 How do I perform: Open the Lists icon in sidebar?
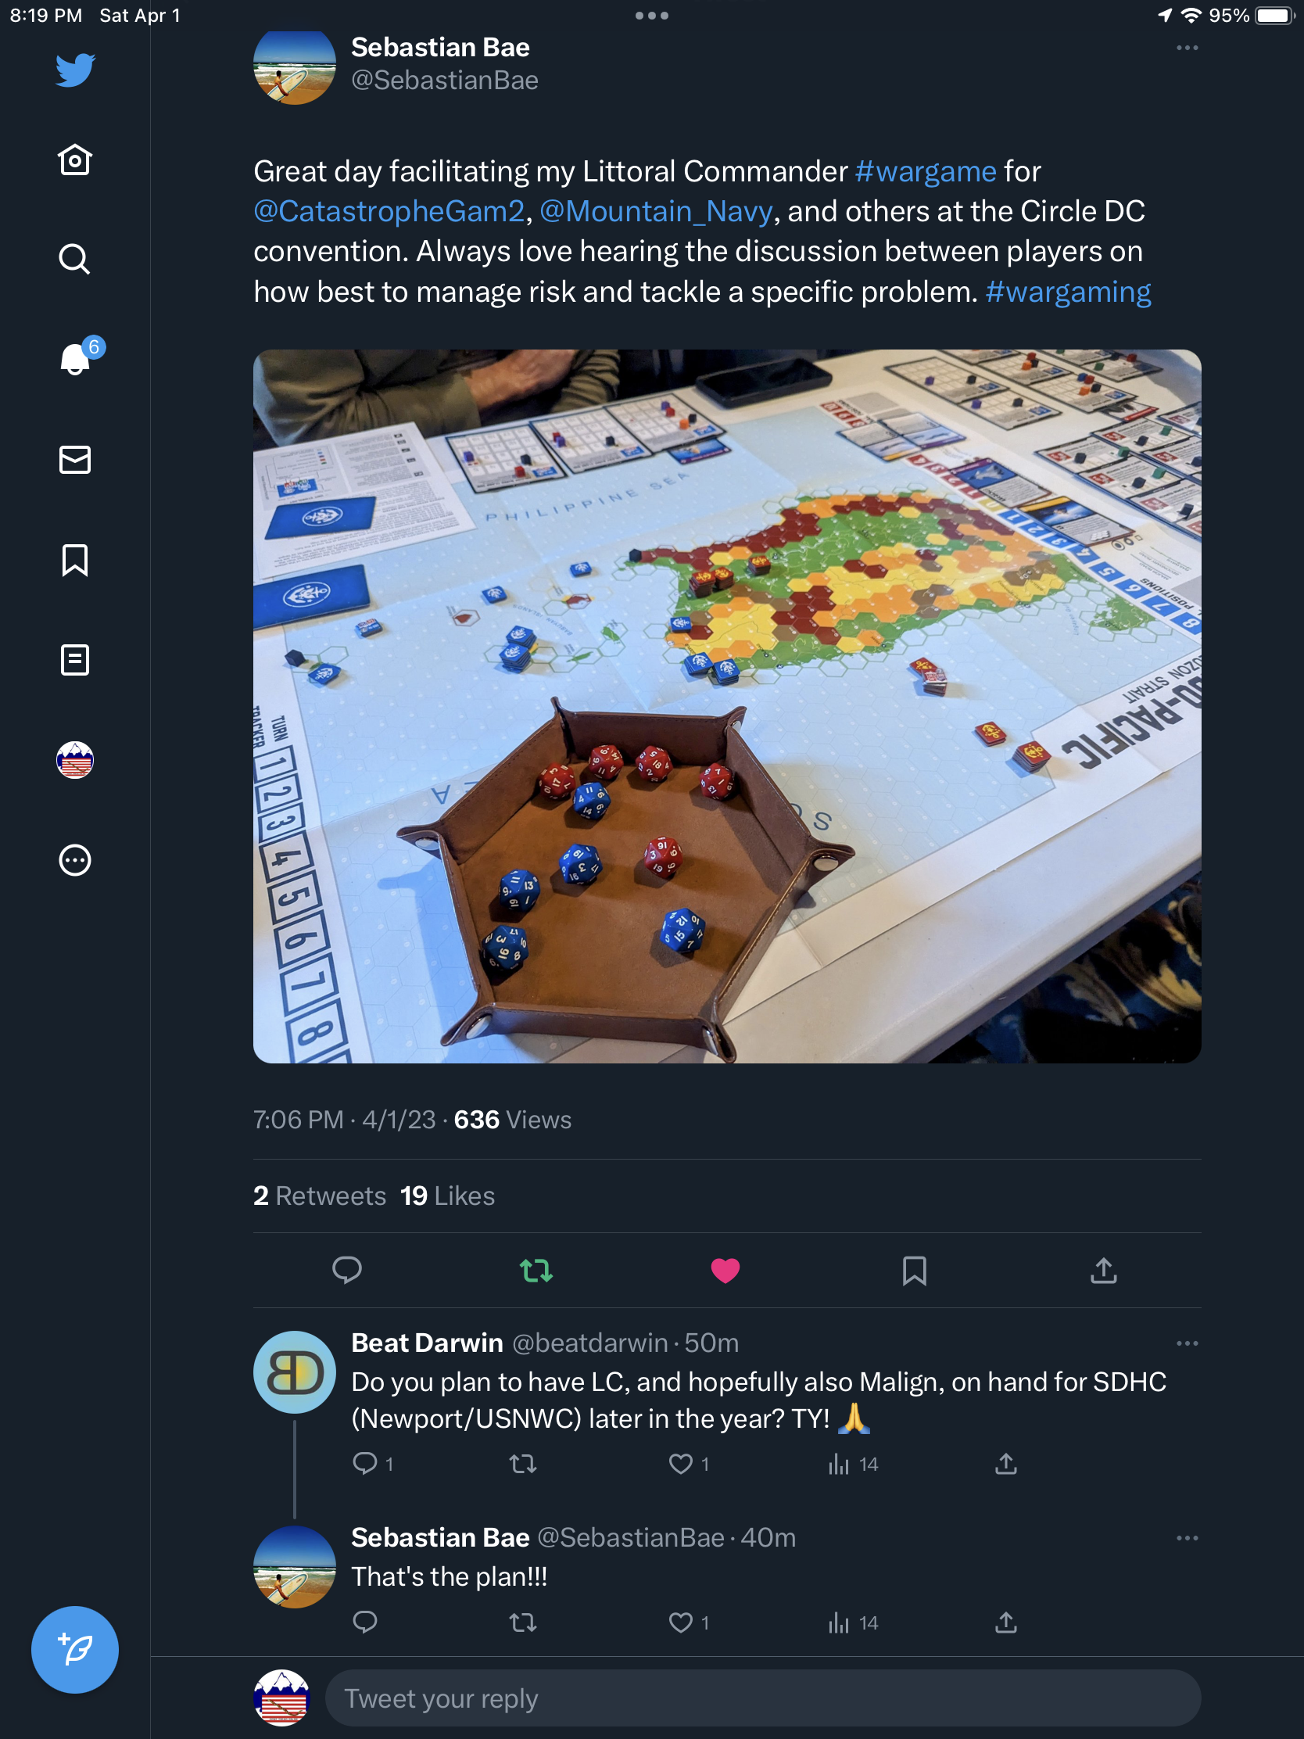point(75,661)
